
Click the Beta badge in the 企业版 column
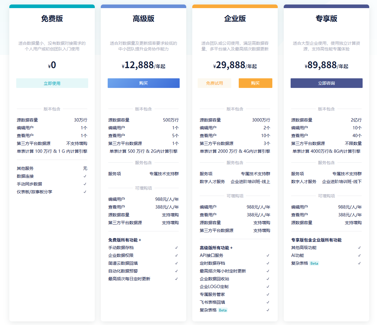tap(223, 310)
